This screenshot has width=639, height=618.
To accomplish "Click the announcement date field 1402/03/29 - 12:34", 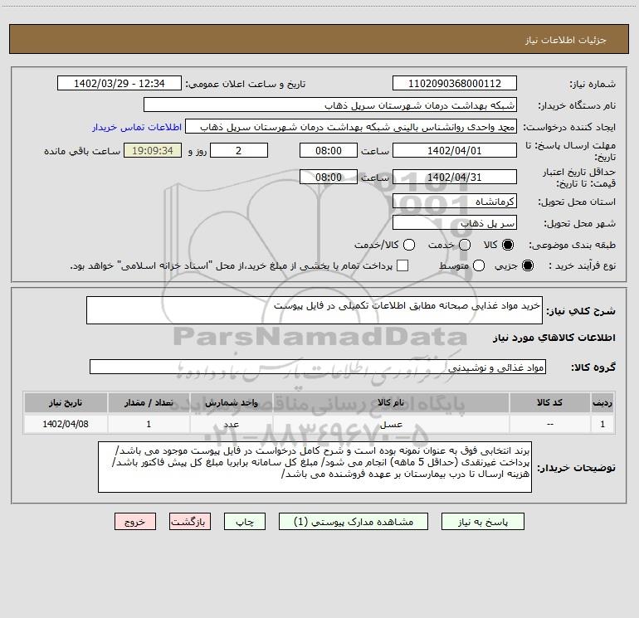I will (x=120, y=84).
